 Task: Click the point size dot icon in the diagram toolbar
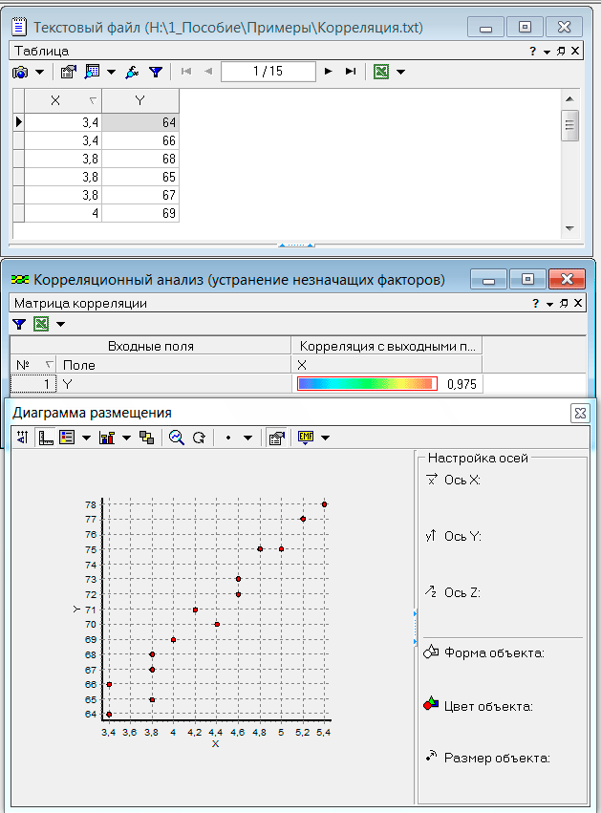[228, 439]
